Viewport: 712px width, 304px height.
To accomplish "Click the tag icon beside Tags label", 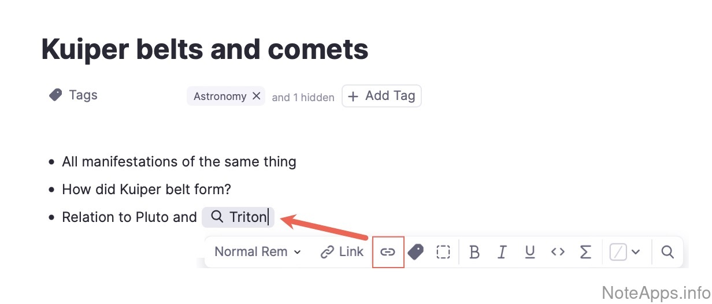I will 55,95.
